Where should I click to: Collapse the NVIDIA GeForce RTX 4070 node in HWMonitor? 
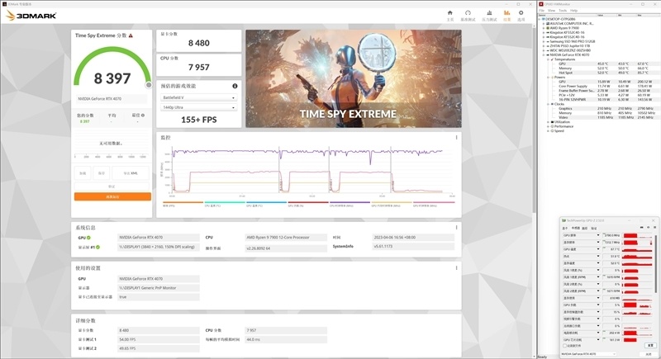point(544,54)
